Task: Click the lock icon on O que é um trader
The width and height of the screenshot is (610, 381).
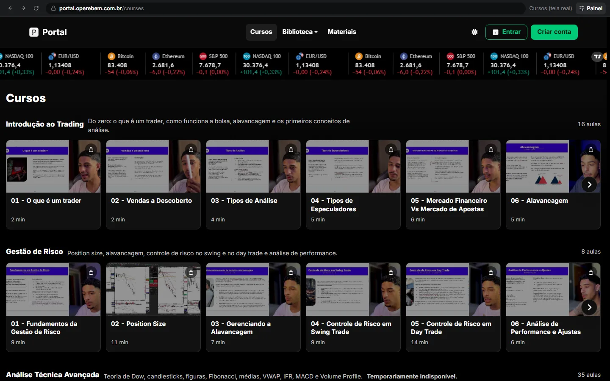Action: click(91, 149)
